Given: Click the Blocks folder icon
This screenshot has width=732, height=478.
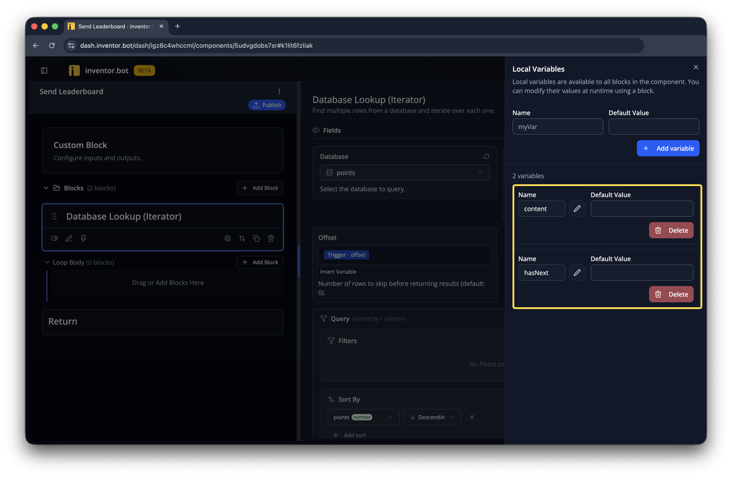Looking at the screenshot, I should pos(57,188).
